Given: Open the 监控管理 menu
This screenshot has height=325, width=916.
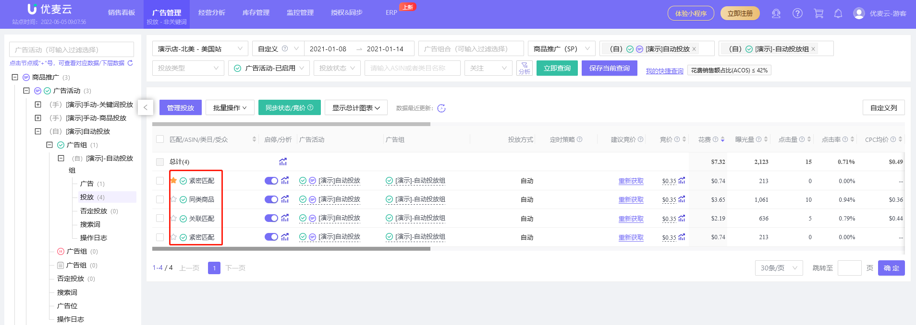Looking at the screenshot, I should pyautogui.click(x=300, y=12).
